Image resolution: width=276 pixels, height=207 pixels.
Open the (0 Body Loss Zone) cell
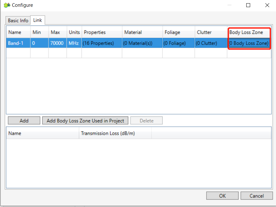click(249, 43)
